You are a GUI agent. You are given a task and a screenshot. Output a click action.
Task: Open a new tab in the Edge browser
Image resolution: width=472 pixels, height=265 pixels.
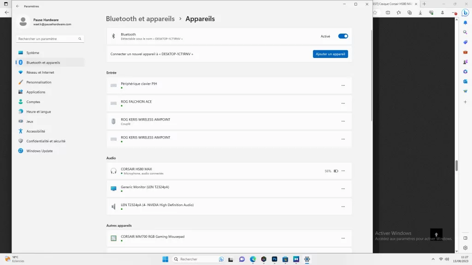point(424,4)
